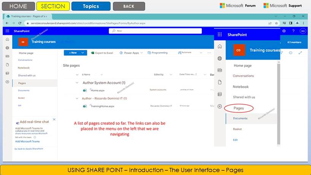This screenshot has height=175, width=311.
Task: Click the yellow SECTION button
Action: [53, 6]
